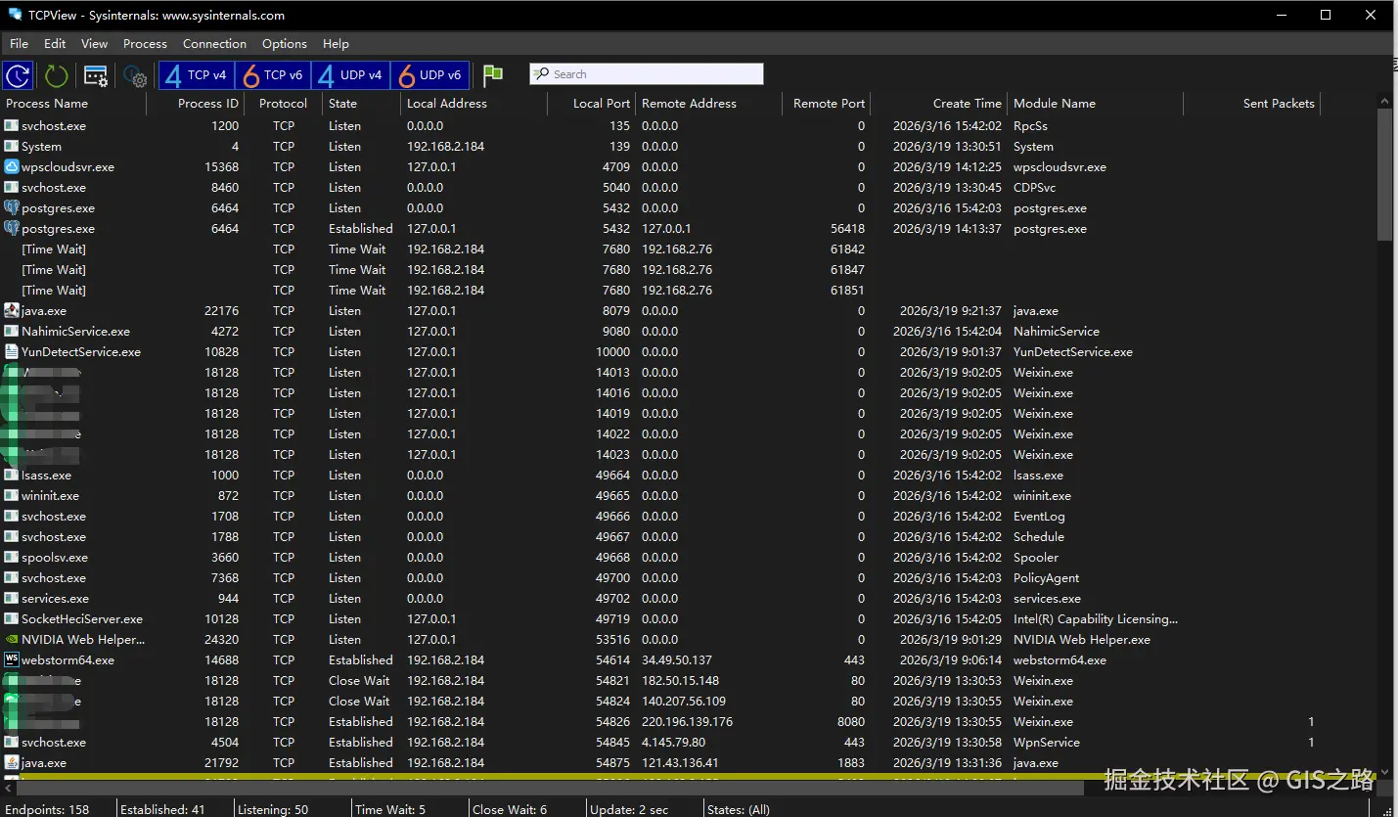
Task: Click the auto-refresh clock icon
Action: 18,75
